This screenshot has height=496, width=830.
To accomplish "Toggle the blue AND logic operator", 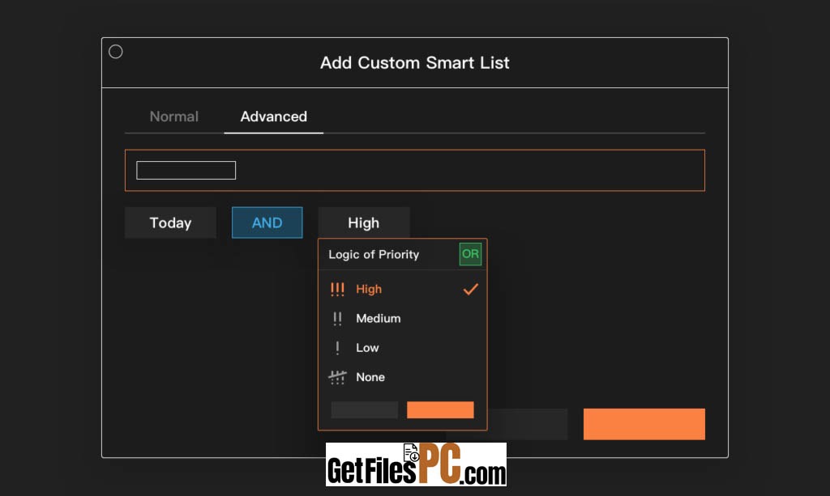I will pyautogui.click(x=267, y=223).
